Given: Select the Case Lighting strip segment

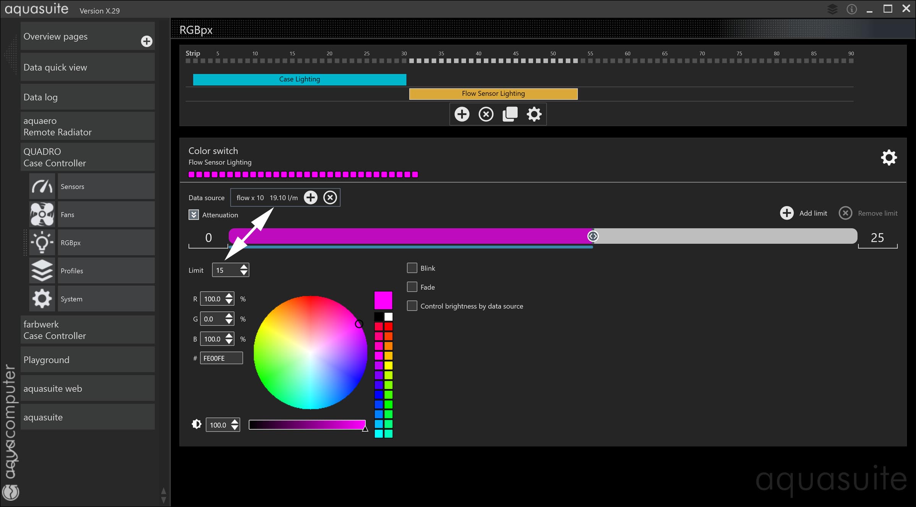Looking at the screenshot, I should coord(299,80).
